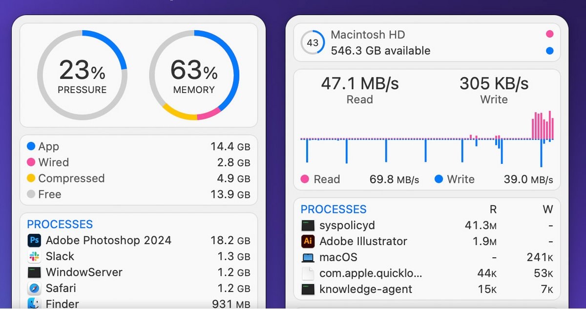Select the Macintosh HD disk name
This screenshot has width=586, height=309.
click(368, 35)
